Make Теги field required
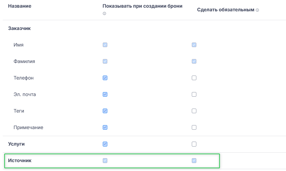The width and height of the screenshot is (286, 171). click(x=194, y=111)
